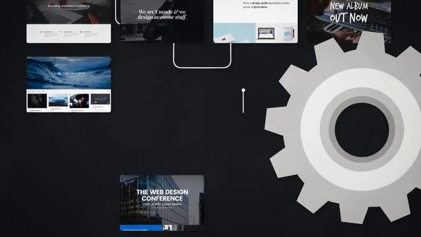Select the Web Design Conference thumbnail
The width and height of the screenshot is (421, 237).
pyautogui.click(x=162, y=203)
